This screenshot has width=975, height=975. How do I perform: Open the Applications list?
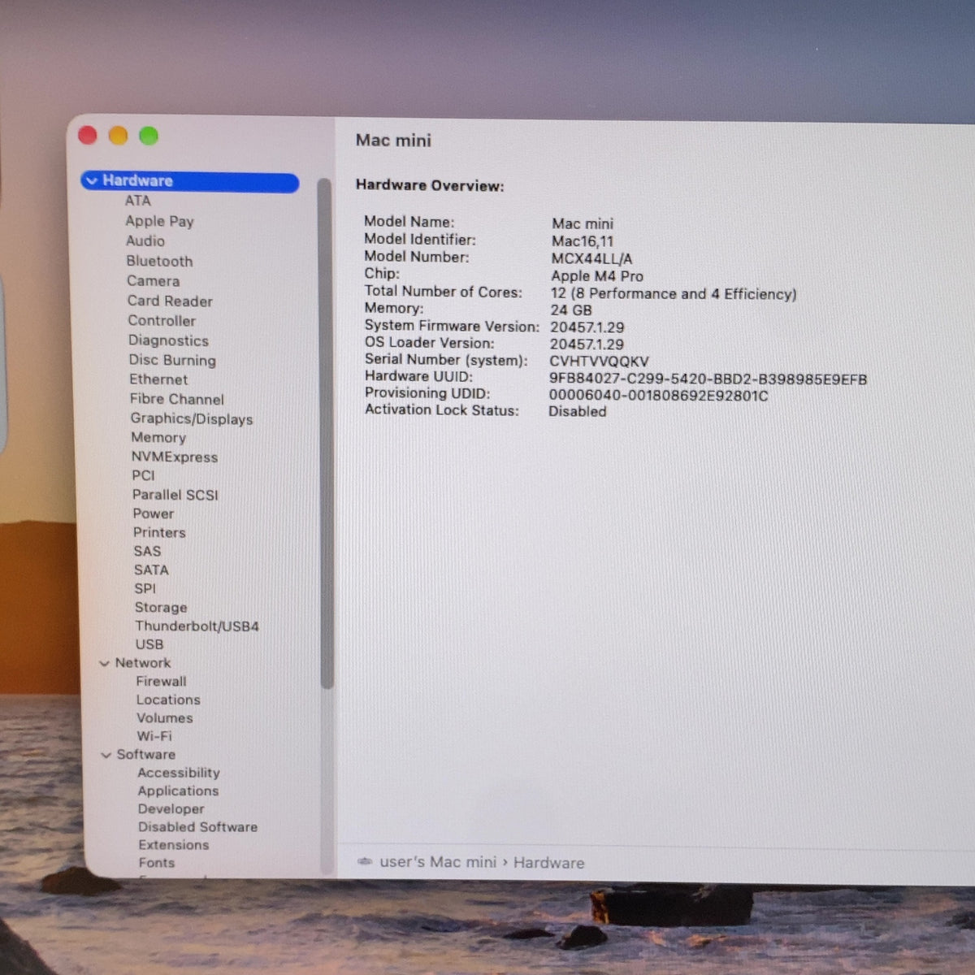tap(178, 791)
